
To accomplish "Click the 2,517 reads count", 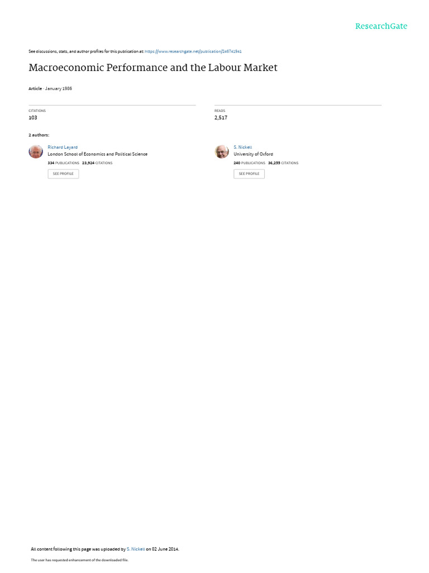I will pyautogui.click(x=221, y=118).
